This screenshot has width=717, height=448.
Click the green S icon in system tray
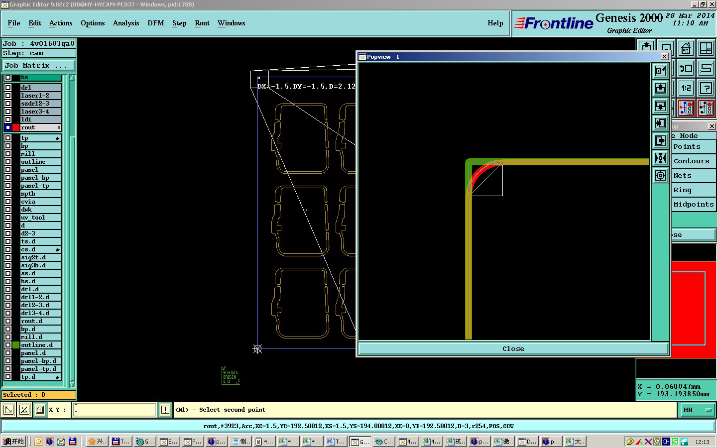675,442
